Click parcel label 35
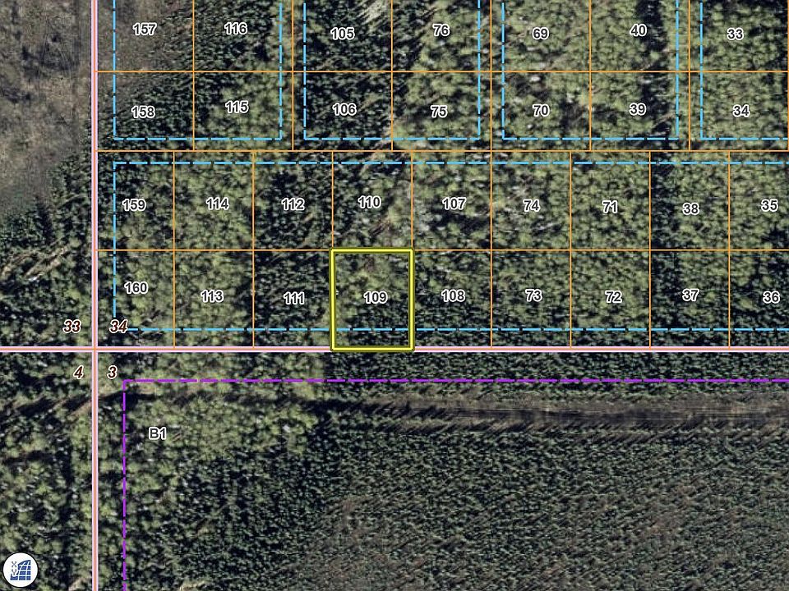The height and width of the screenshot is (591, 789). click(769, 205)
